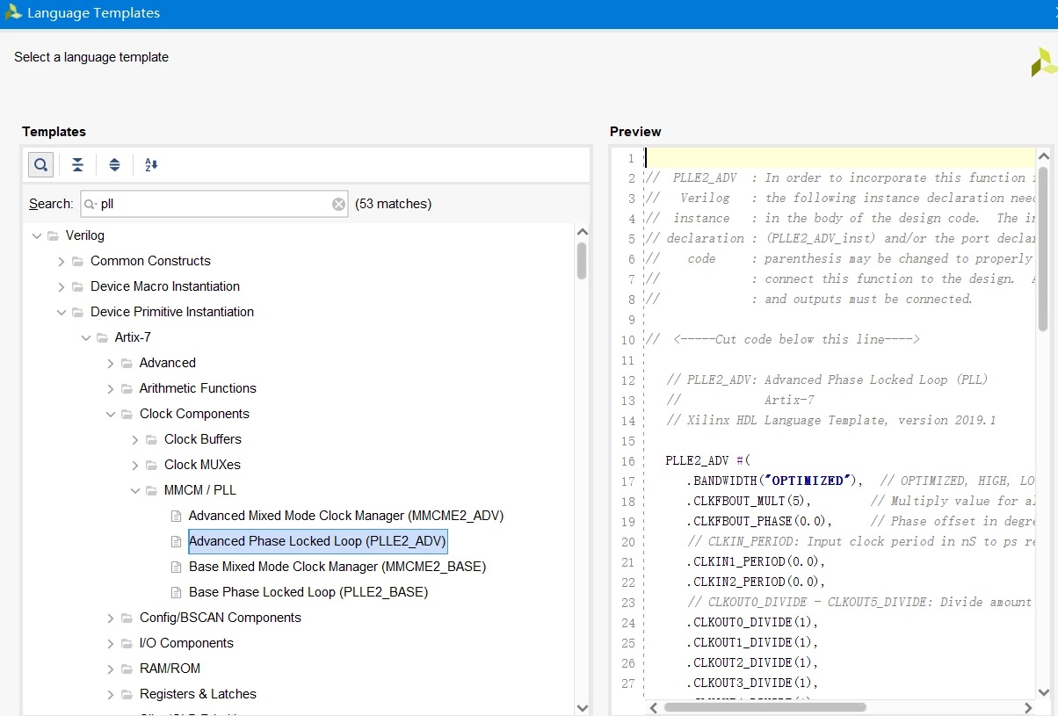Click the Preview horizontal scroll right arrow

click(x=1028, y=707)
